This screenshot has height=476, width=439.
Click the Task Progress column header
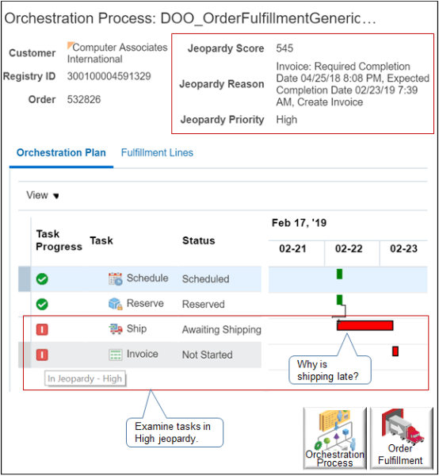(x=59, y=240)
